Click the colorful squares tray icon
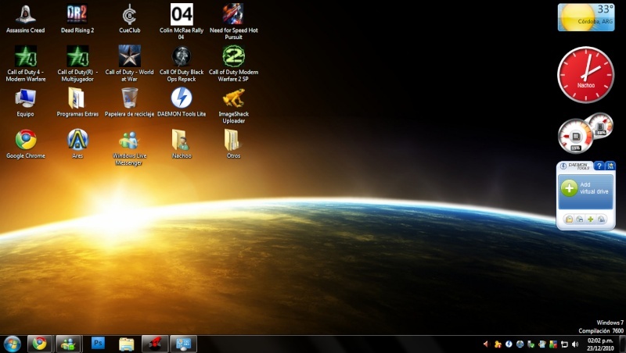Image resolution: width=626 pixels, height=353 pixels. click(x=553, y=344)
